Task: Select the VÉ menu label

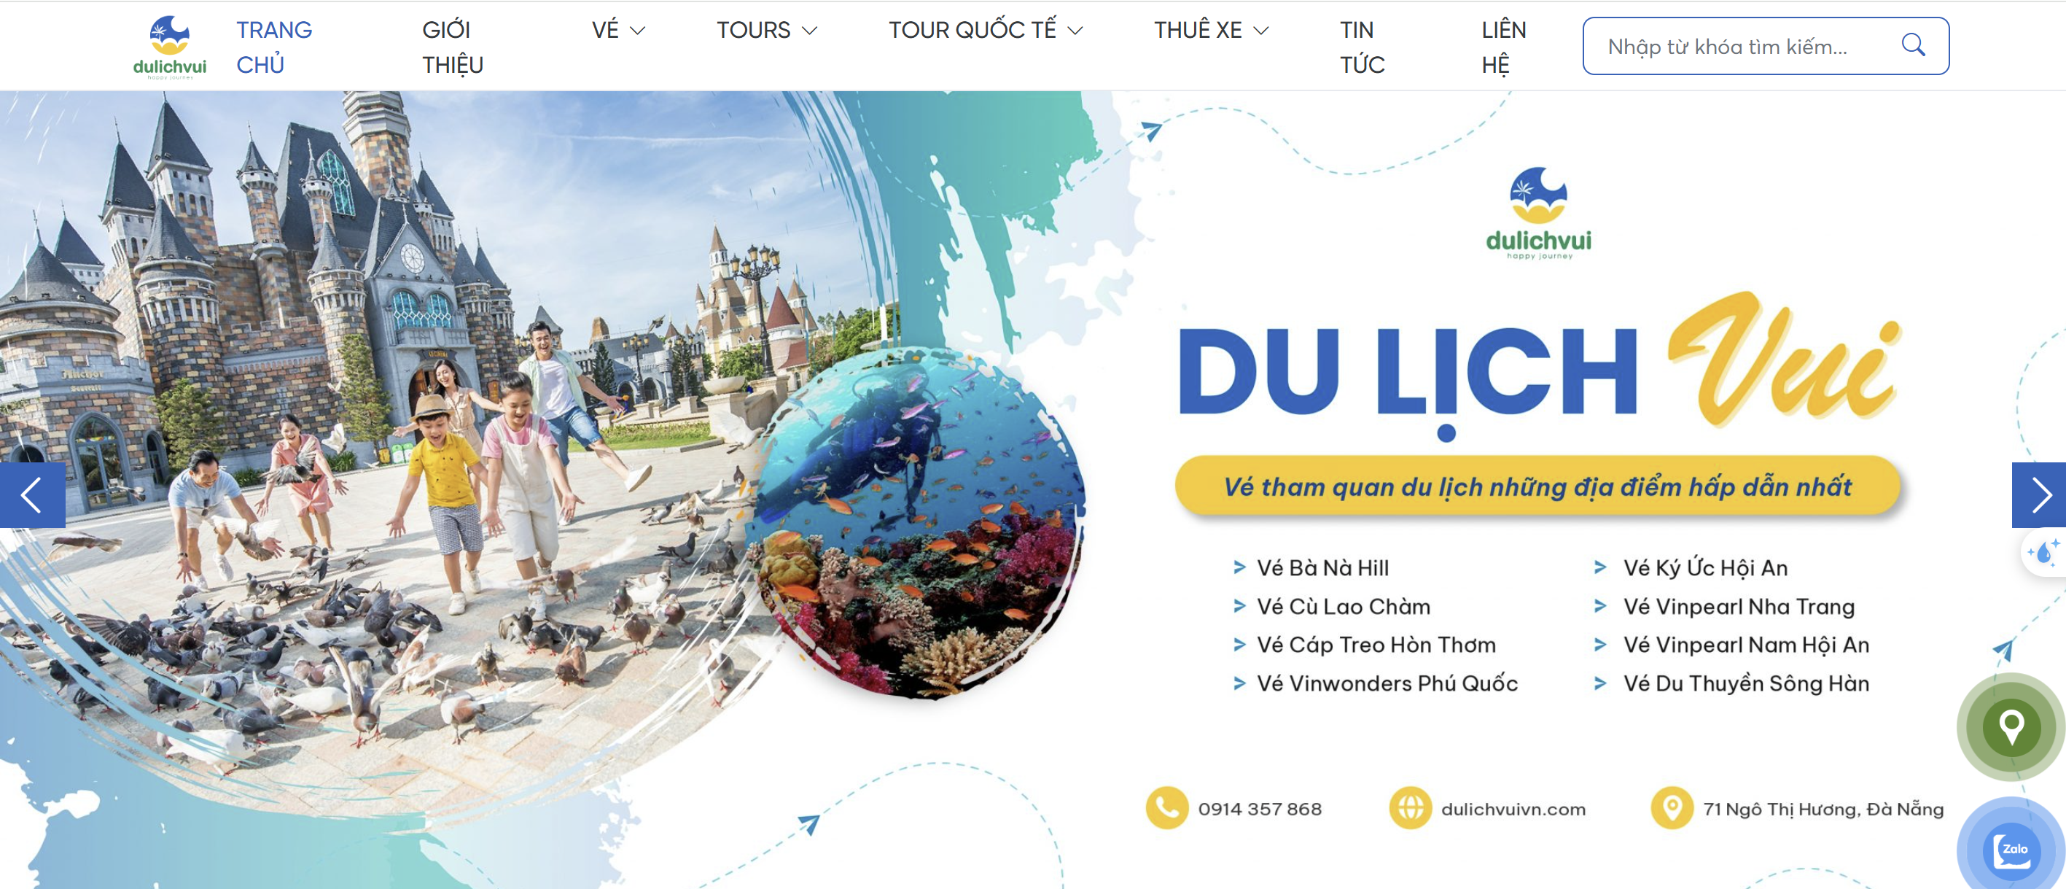Action: (x=606, y=31)
